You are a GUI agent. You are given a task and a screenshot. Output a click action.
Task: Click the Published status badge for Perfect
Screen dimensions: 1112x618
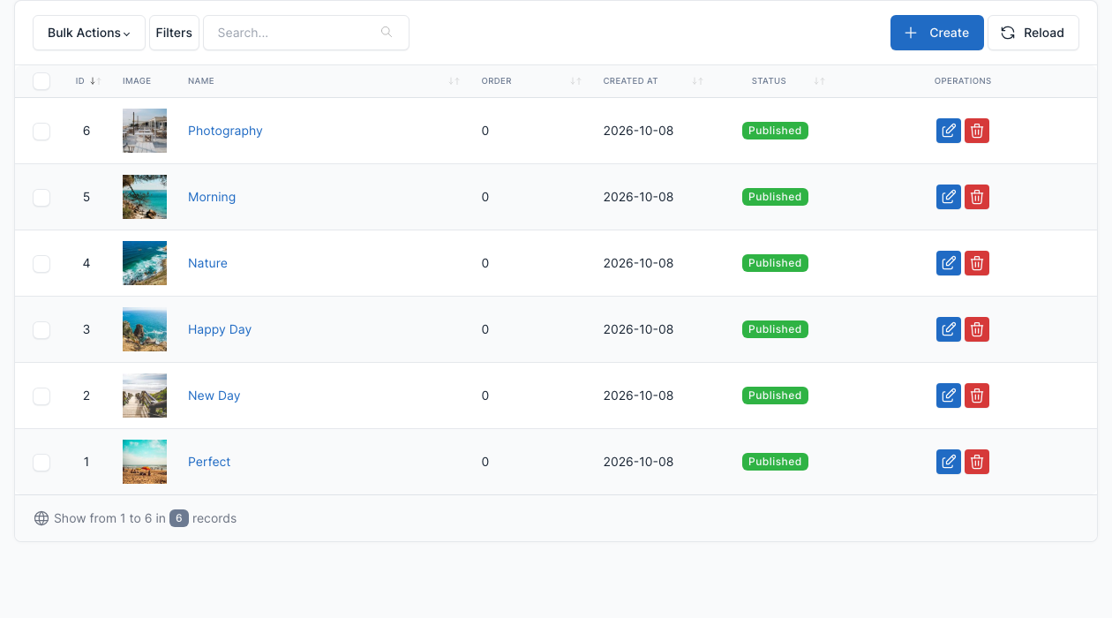coord(775,462)
